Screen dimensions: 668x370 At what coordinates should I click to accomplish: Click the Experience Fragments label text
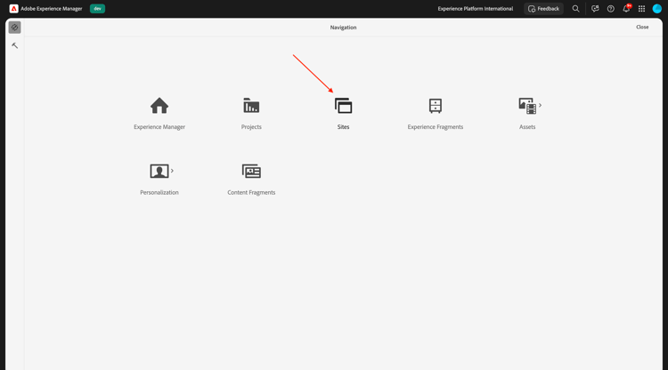(x=436, y=126)
